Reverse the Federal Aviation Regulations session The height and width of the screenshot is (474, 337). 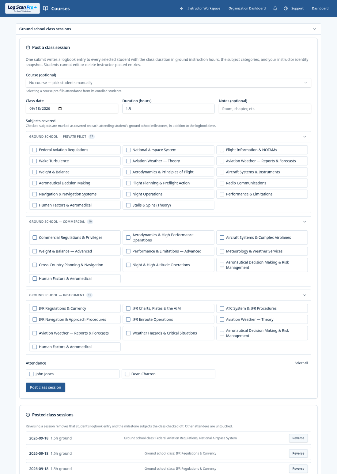pyautogui.click(x=298, y=438)
